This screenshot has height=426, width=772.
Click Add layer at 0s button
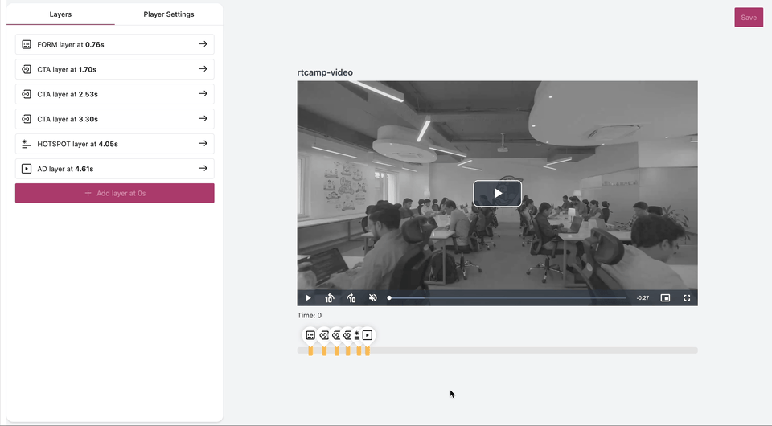click(114, 193)
